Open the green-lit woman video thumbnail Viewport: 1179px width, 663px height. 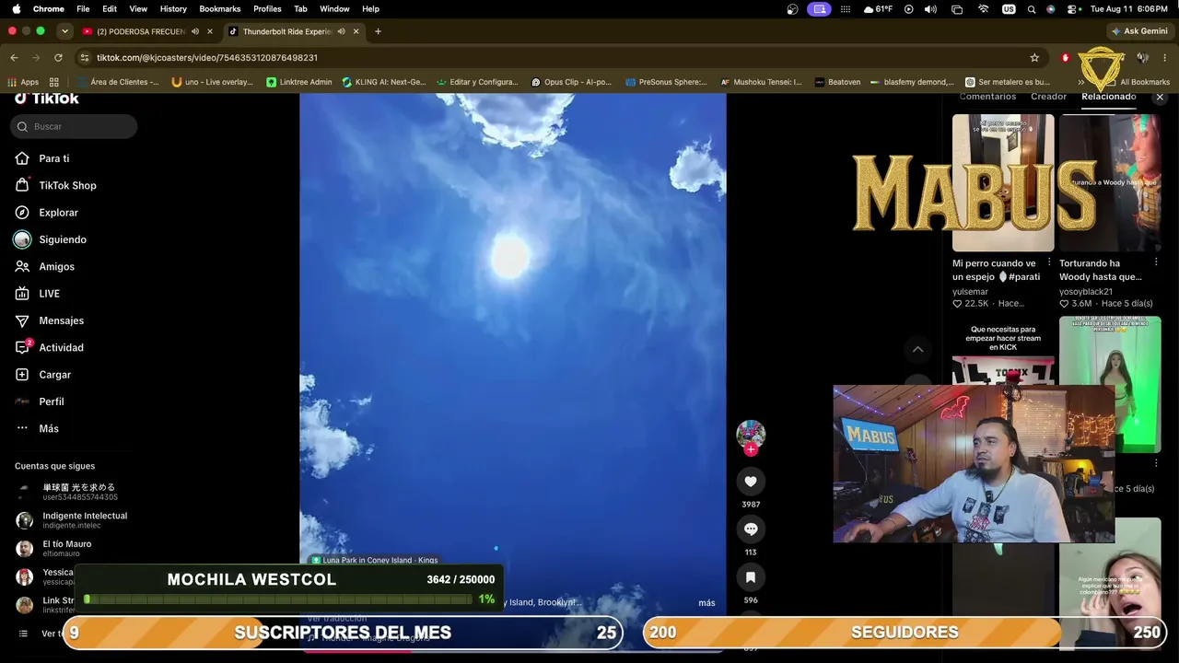[1110, 385]
